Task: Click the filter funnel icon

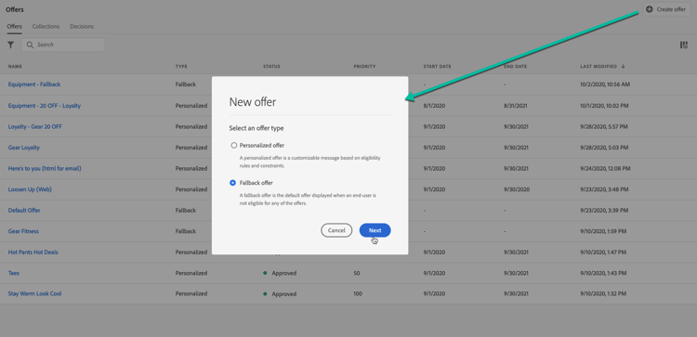Action: tap(10, 45)
